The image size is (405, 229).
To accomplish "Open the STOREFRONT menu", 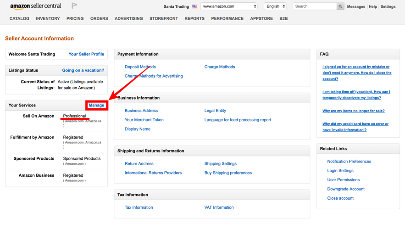I will (x=164, y=19).
